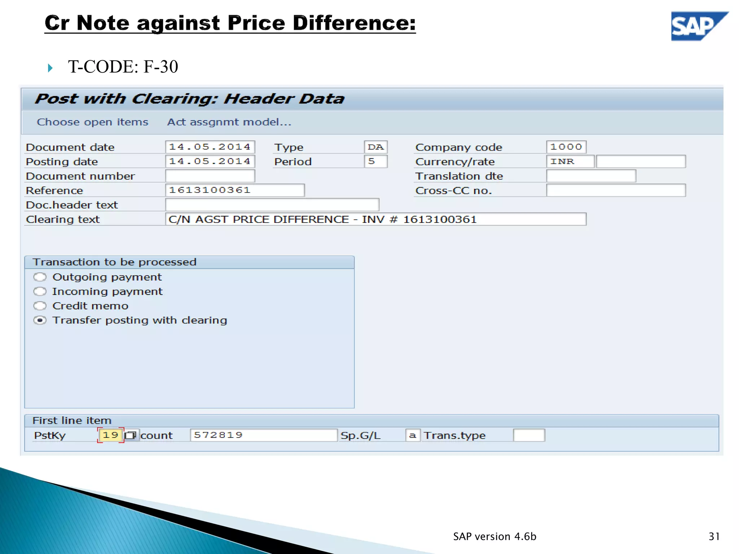Edit the Clearing text field

coord(376,219)
